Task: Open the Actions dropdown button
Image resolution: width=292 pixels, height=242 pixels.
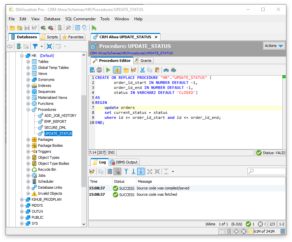Action: coord(274,46)
